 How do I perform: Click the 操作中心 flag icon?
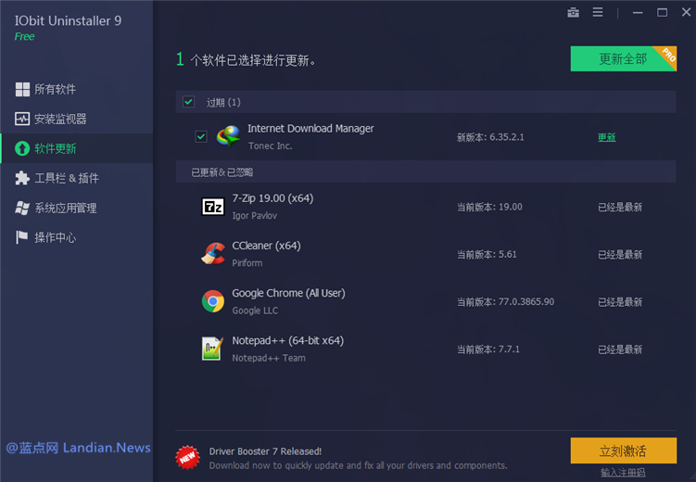point(21,237)
